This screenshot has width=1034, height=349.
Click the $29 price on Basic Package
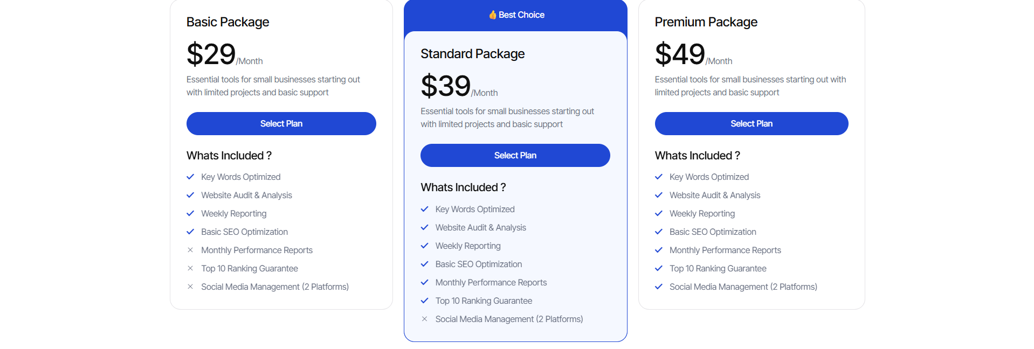point(210,54)
